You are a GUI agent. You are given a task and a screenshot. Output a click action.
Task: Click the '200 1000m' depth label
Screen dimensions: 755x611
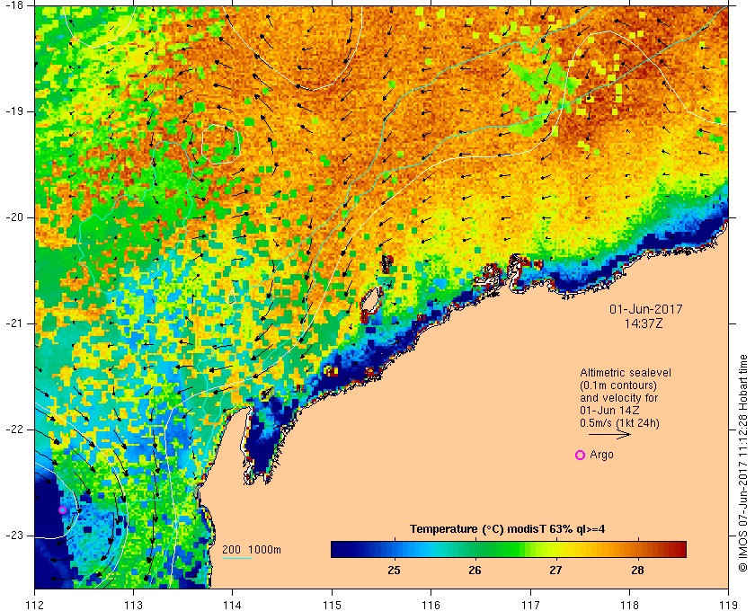pos(252,550)
